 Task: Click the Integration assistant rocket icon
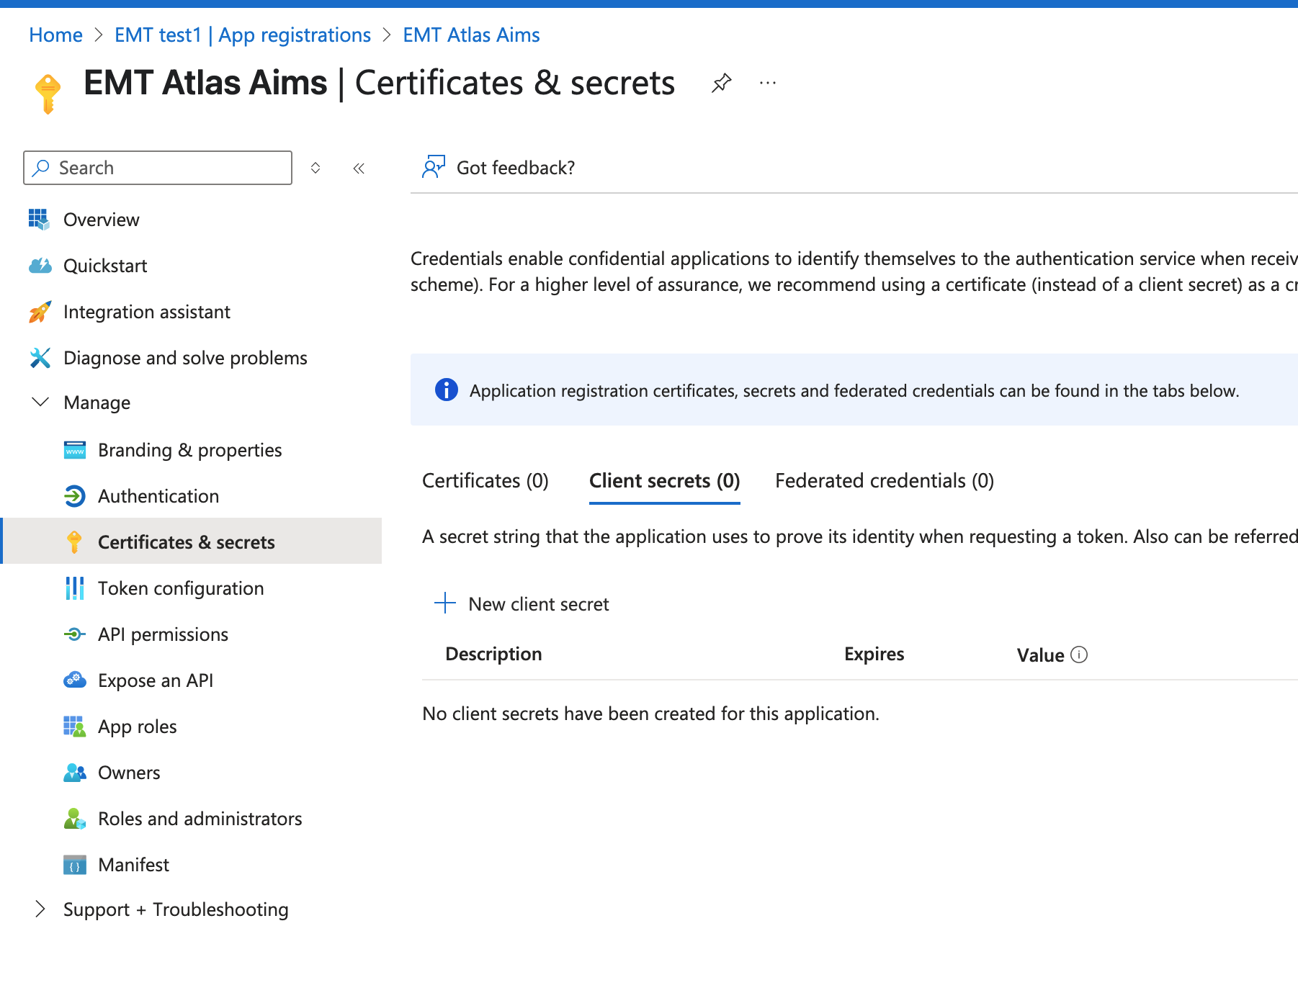pos(40,312)
